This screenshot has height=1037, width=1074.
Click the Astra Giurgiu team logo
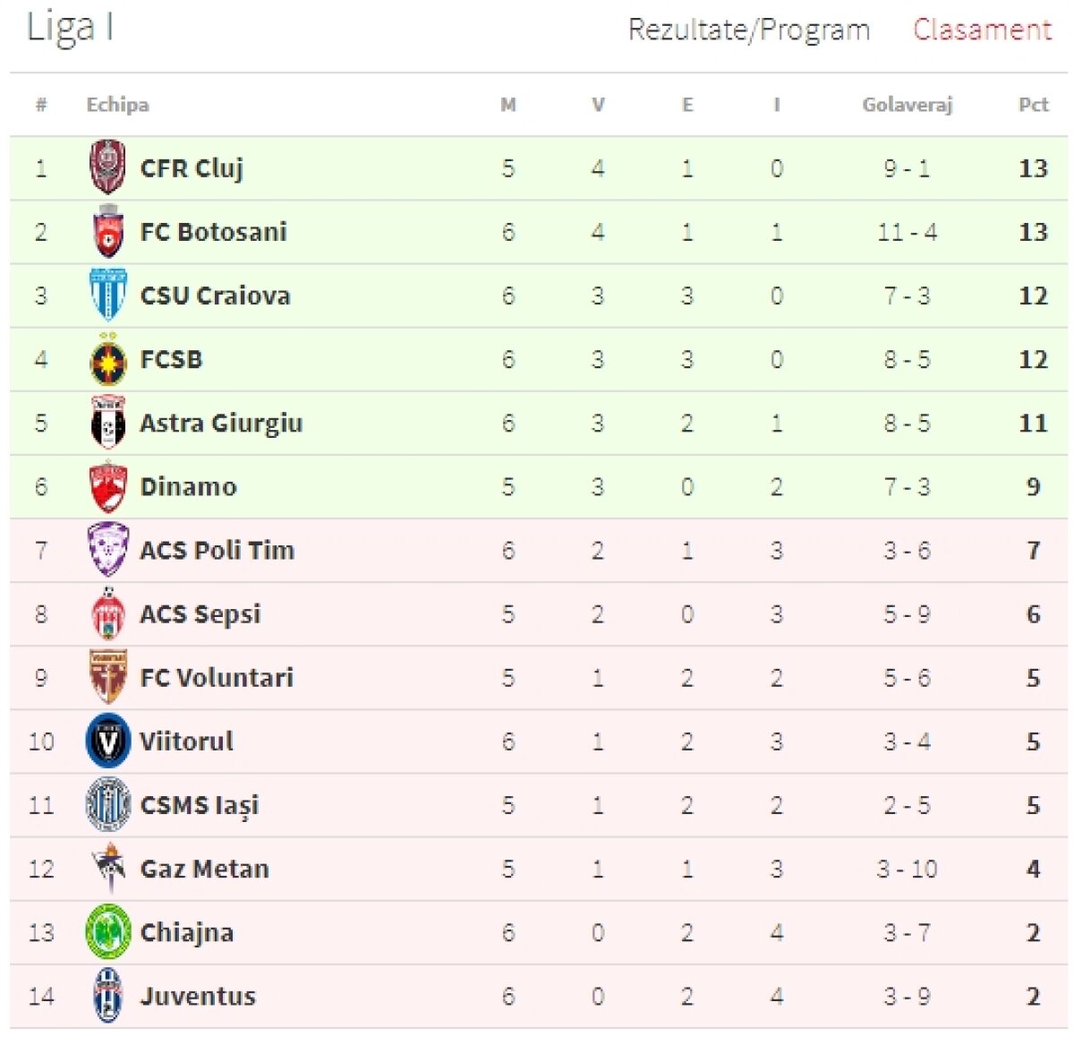pyautogui.click(x=108, y=424)
